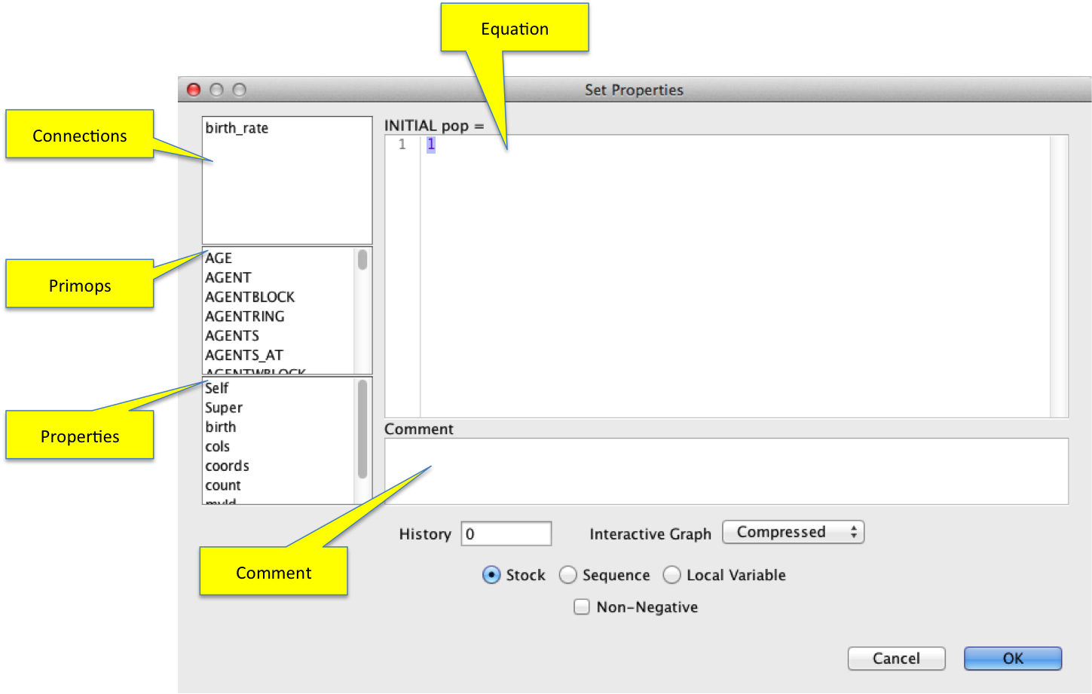Select coords in the properties list
This screenshot has height=694, width=1092.
click(228, 466)
